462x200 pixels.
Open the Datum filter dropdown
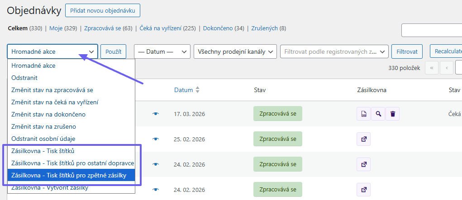(162, 52)
